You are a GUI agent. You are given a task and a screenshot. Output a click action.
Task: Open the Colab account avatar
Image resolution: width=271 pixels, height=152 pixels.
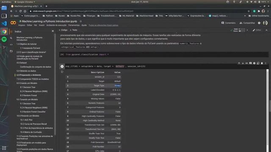coord(265,23)
